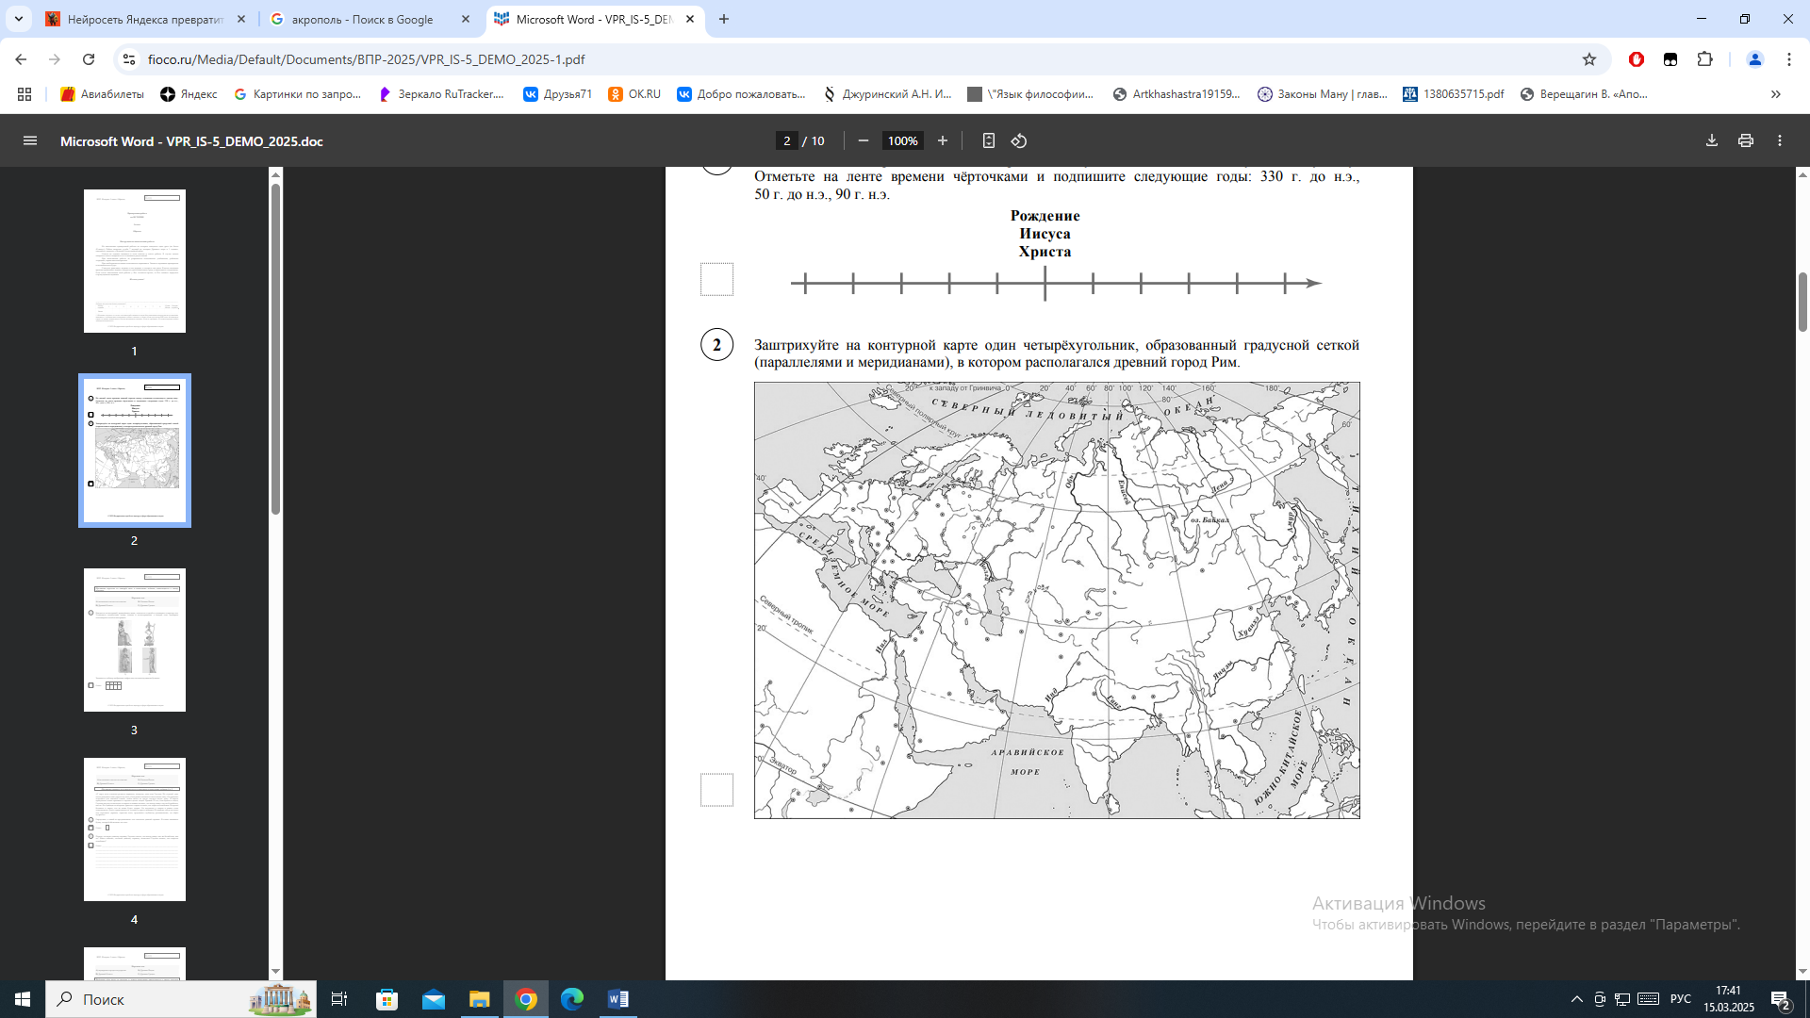1810x1018 pixels.
Task: Select page 3 thumbnail
Action: pyautogui.click(x=135, y=640)
